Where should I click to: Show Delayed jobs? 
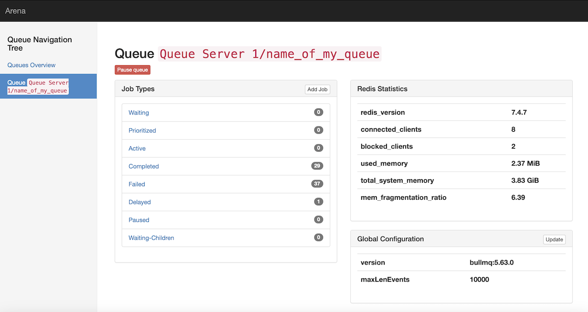[x=140, y=202]
